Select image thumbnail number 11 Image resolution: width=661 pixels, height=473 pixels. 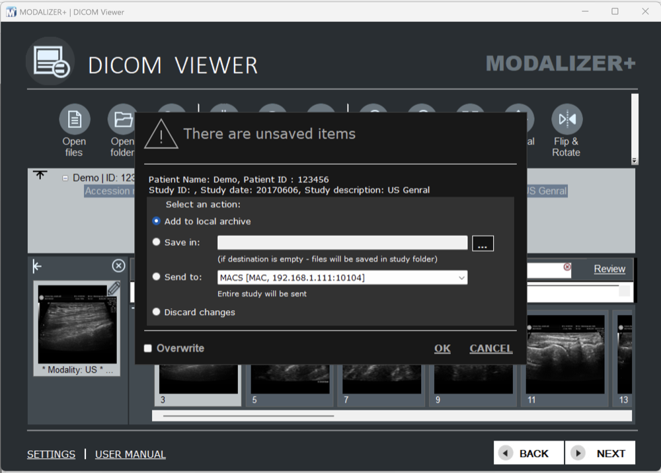click(x=565, y=359)
